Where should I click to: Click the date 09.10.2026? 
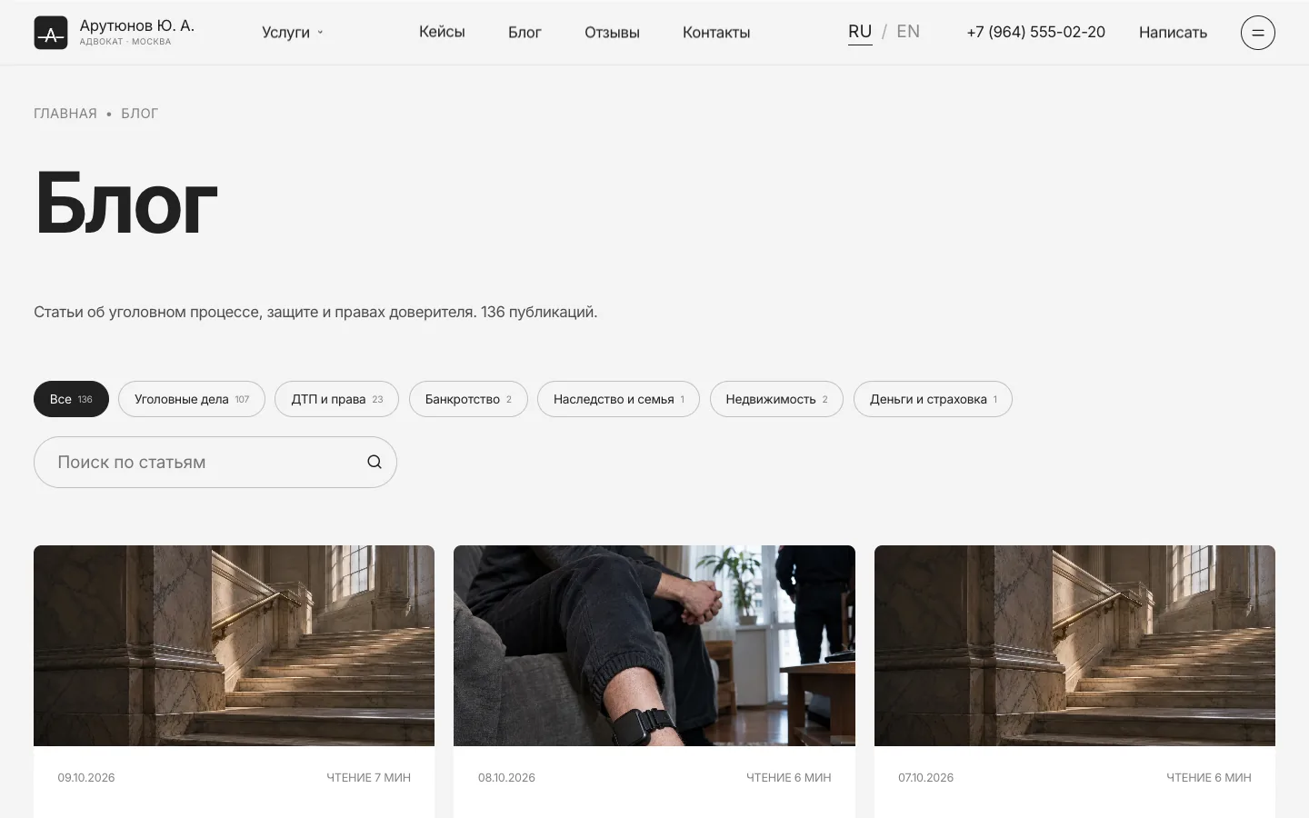point(86,777)
